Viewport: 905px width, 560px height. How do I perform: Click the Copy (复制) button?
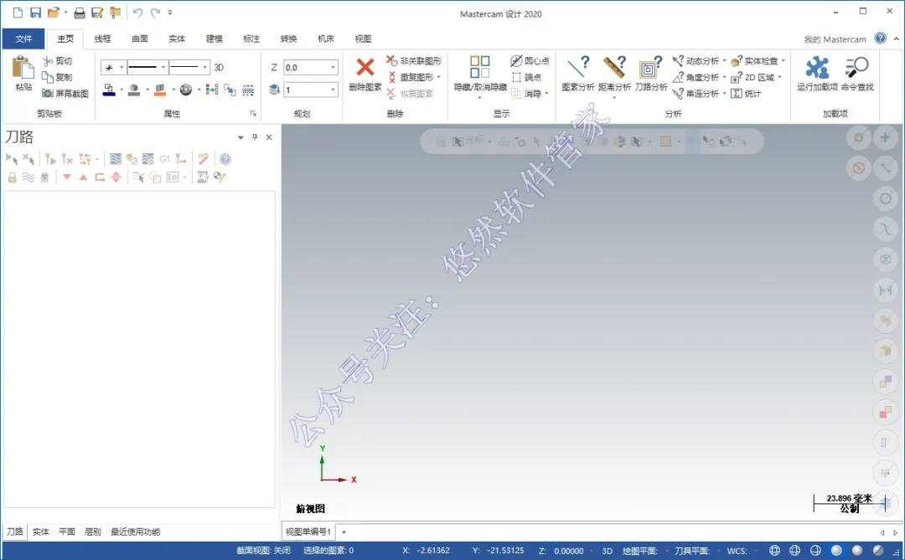pos(57,77)
